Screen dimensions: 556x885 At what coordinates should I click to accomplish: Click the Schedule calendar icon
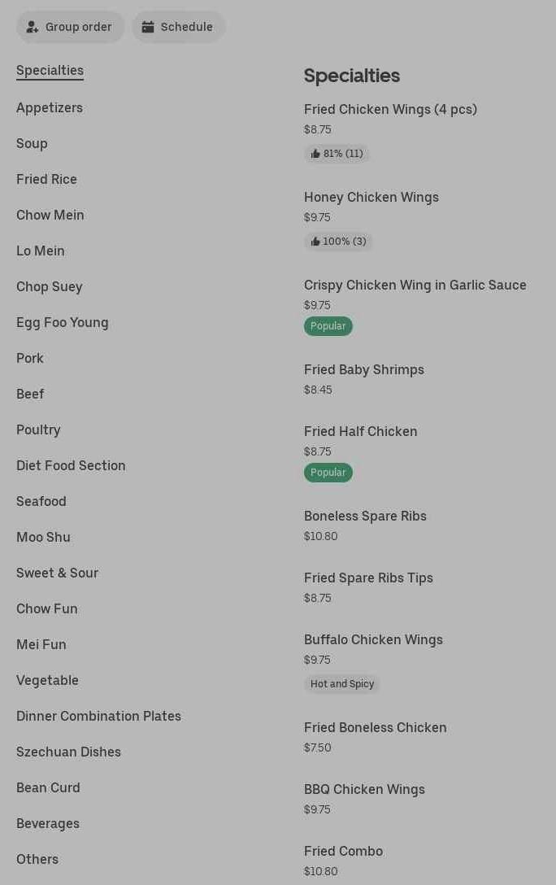click(x=148, y=27)
